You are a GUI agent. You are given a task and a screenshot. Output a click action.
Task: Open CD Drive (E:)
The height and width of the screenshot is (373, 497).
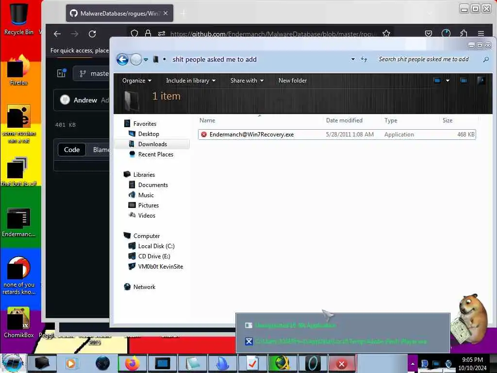pyautogui.click(x=154, y=256)
